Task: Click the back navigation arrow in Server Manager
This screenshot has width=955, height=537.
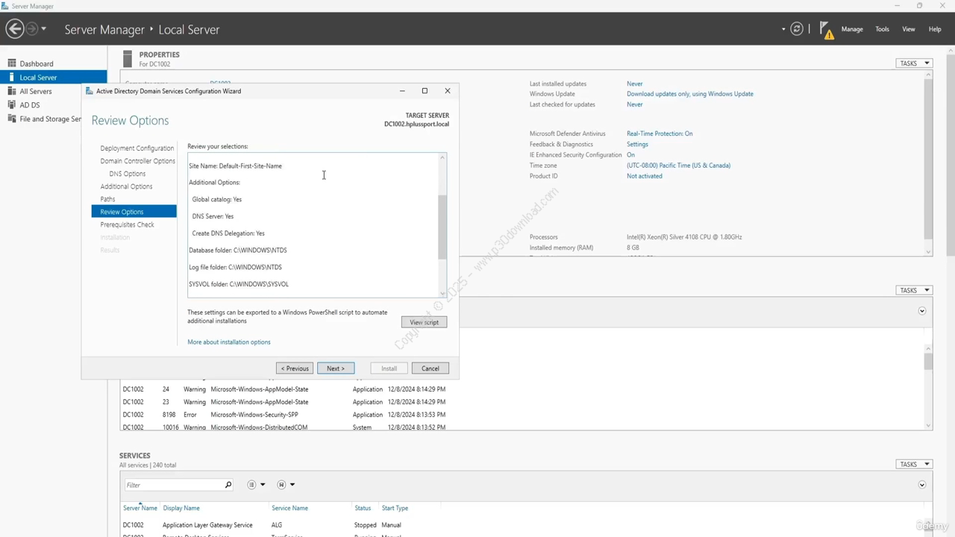Action: click(x=14, y=29)
